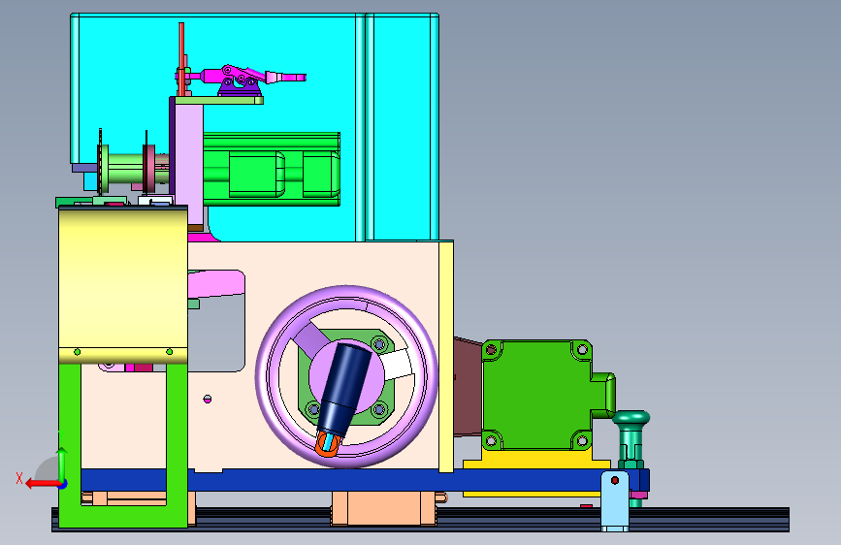Select the pale yellow vertical strip on housing

click(445, 357)
